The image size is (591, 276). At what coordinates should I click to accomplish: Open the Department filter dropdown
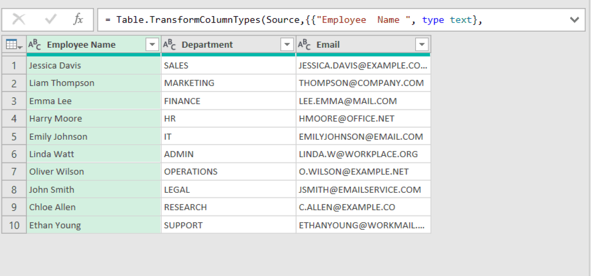click(x=287, y=44)
